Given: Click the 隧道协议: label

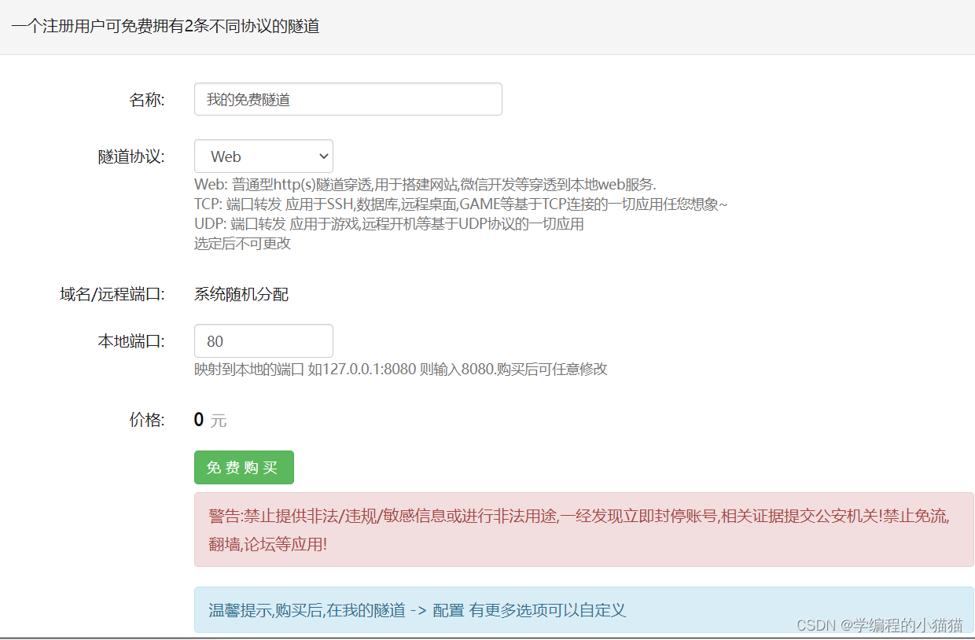Looking at the screenshot, I should click(131, 156).
